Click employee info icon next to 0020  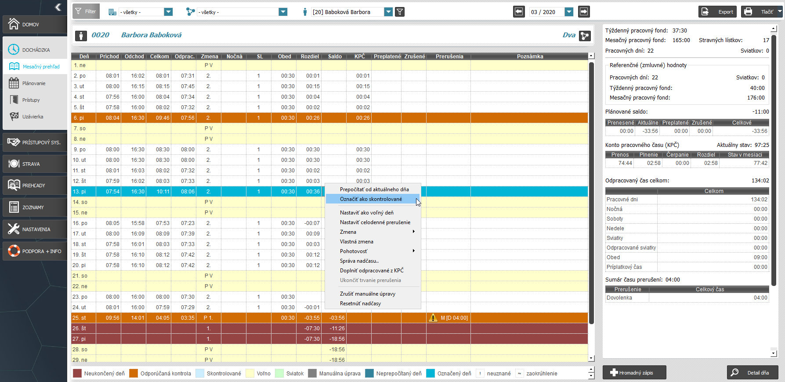click(81, 36)
